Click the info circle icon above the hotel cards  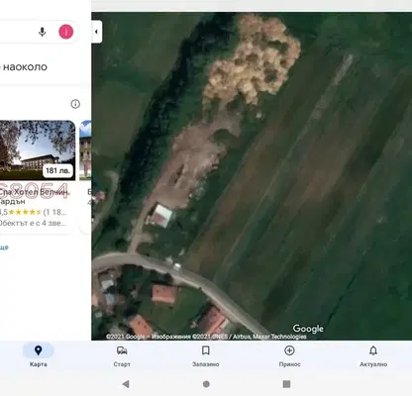(75, 104)
